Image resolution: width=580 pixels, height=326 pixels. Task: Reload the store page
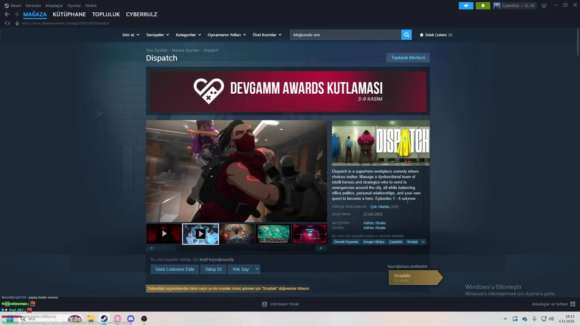7,23
